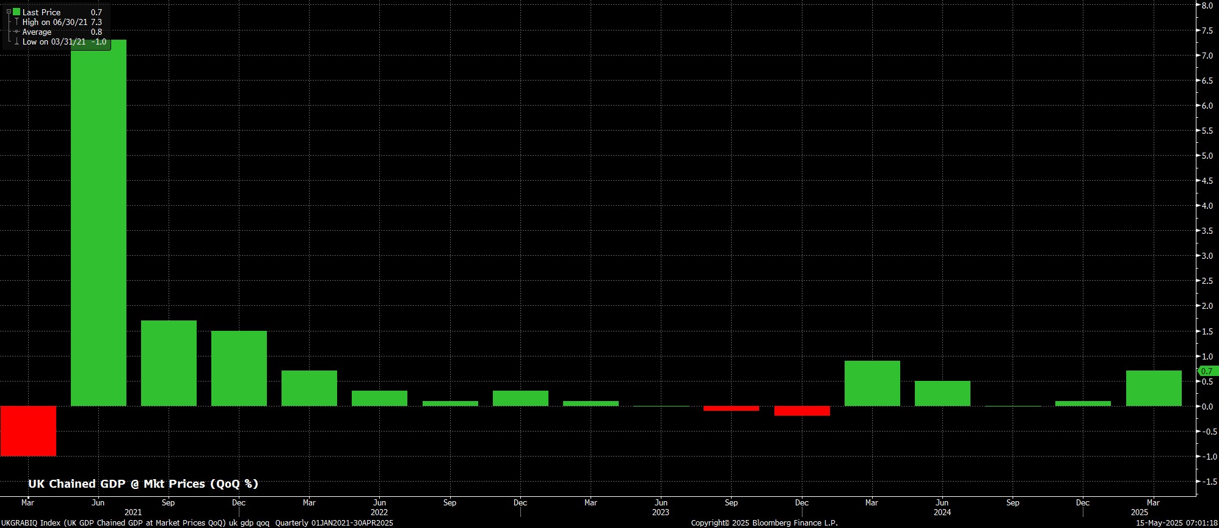Select the 'Last Price' legend label
This screenshot has height=528, width=1219.
(42, 12)
